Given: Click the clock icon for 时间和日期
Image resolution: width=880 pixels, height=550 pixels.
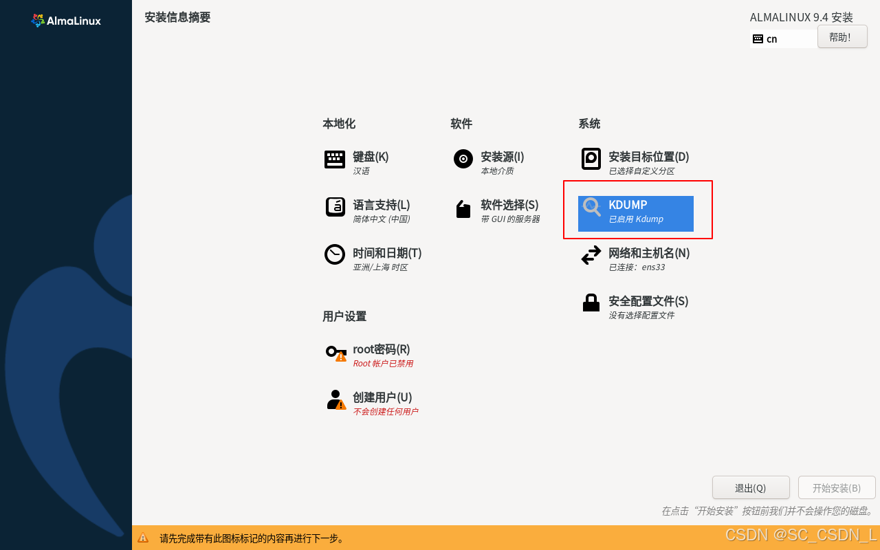Looking at the screenshot, I should point(335,254).
